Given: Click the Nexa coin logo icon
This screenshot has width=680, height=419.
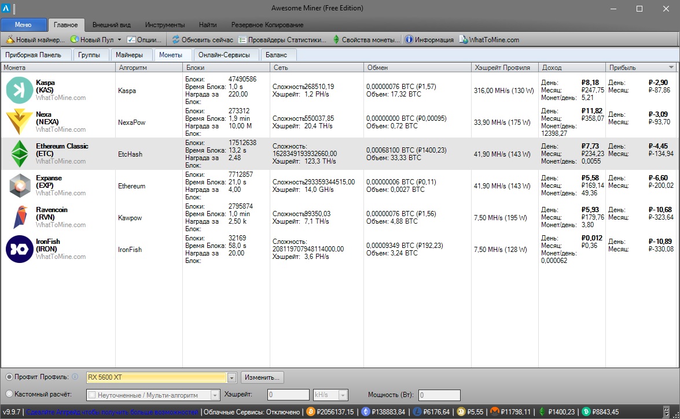Looking at the screenshot, I should [20, 122].
